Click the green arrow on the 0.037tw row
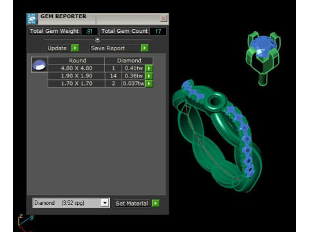This screenshot has height=232, width=309. tap(149, 83)
